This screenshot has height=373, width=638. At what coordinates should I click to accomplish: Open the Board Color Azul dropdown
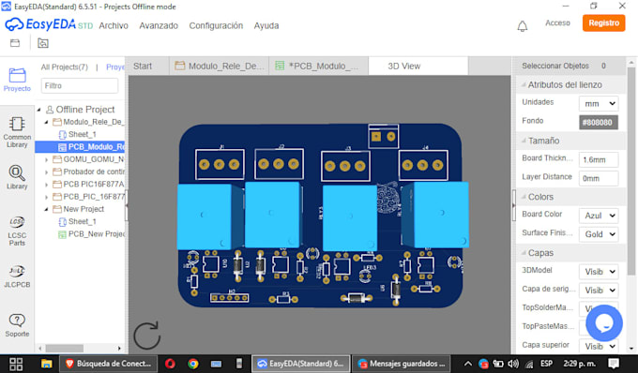599,216
